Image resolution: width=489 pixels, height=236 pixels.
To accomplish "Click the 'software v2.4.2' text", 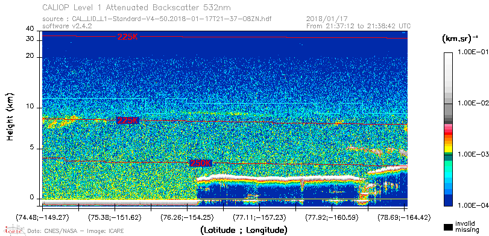I will (67, 26).
